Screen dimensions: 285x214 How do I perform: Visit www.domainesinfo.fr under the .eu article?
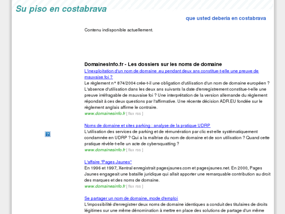[105, 113]
